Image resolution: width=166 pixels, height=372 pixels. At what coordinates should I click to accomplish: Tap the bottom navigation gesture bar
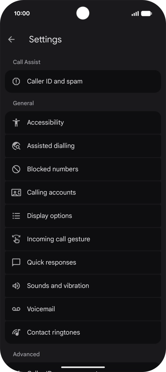coord(83,367)
